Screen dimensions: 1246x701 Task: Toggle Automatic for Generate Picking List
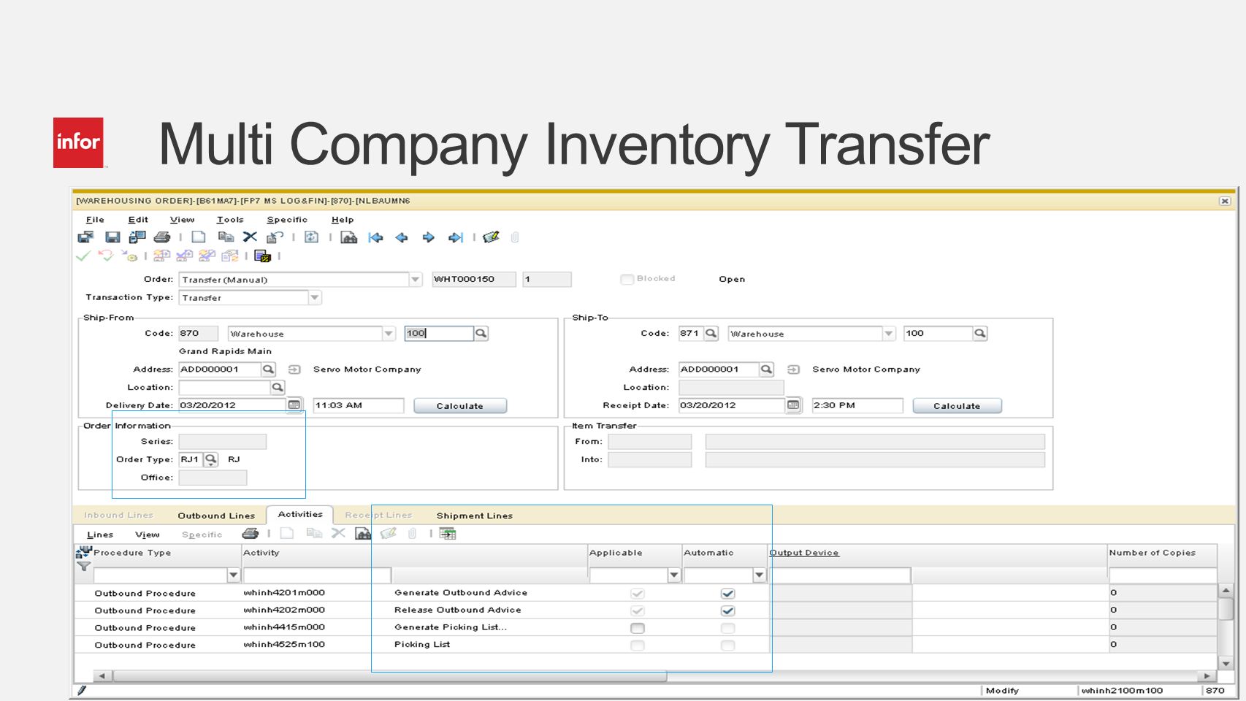pos(727,628)
